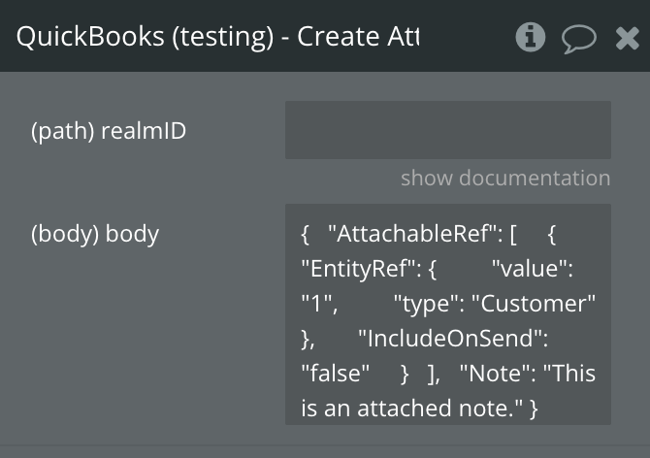Click the "type" key in body JSON

[427, 304]
